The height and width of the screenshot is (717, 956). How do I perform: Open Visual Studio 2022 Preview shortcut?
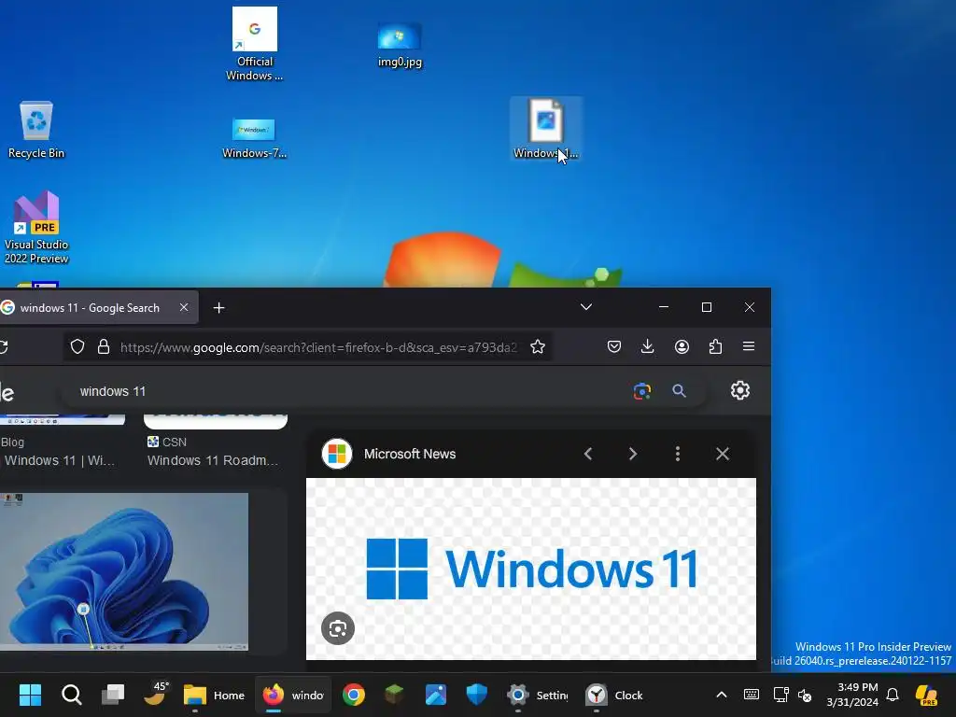pos(36,228)
